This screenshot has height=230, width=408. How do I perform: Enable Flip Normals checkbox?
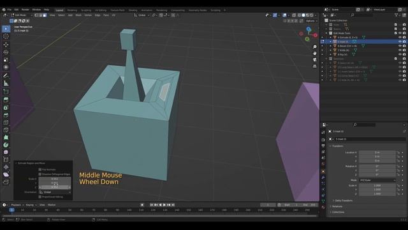pos(40,169)
